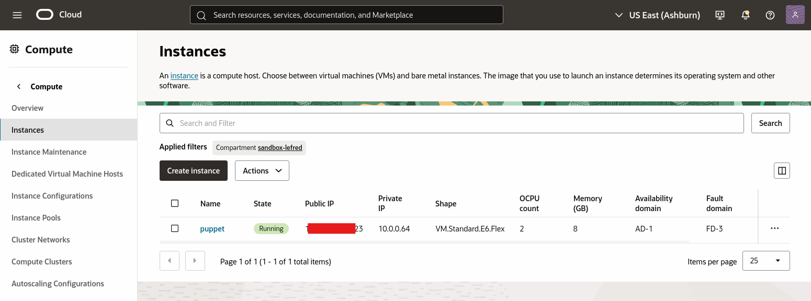Select the checkbox on the puppet row
The width and height of the screenshot is (811, 301).
coord(175,228)
